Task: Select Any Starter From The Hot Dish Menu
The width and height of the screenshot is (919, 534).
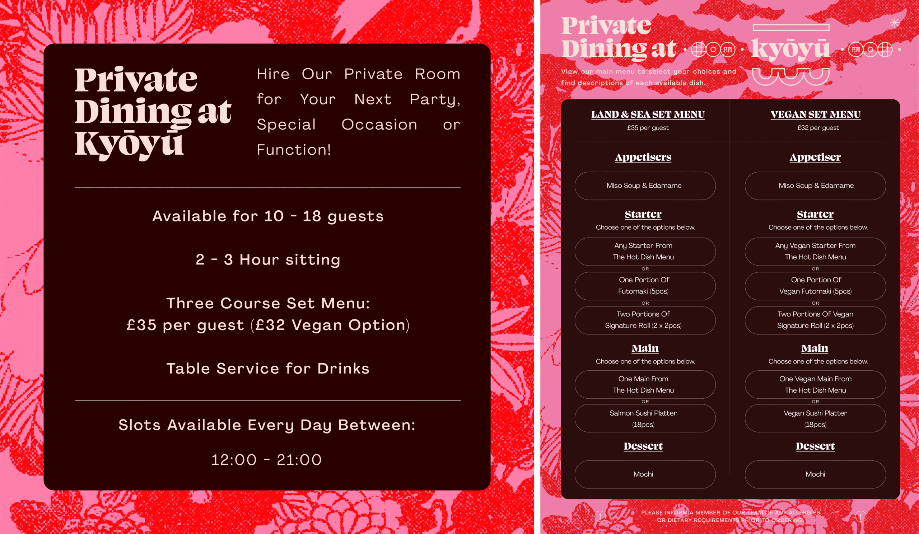Action: pos(645,252)
